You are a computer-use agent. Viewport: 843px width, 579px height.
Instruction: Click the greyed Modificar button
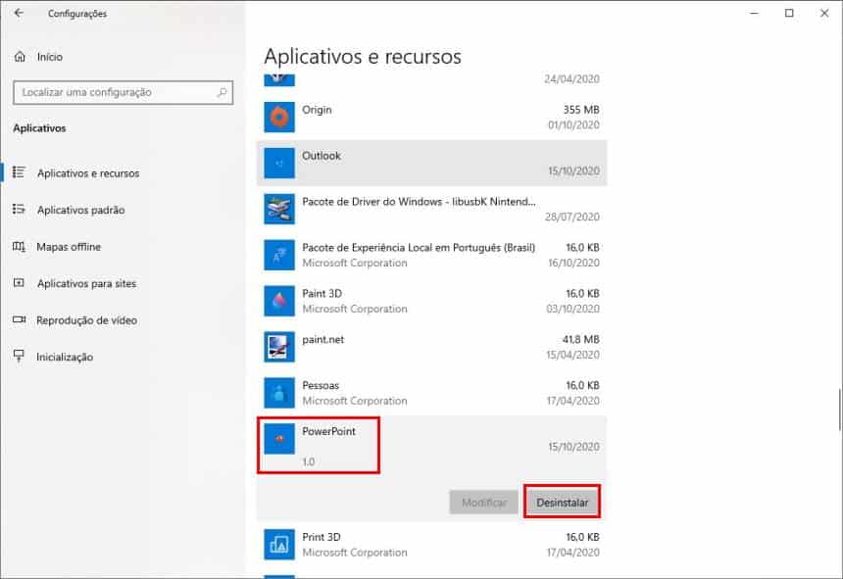pos(484,503)
